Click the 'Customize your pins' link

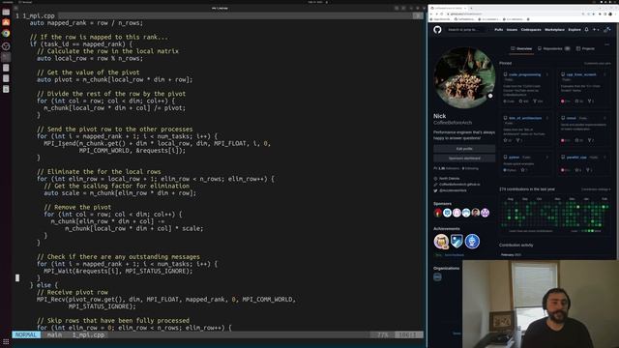[x=598, y=64]
